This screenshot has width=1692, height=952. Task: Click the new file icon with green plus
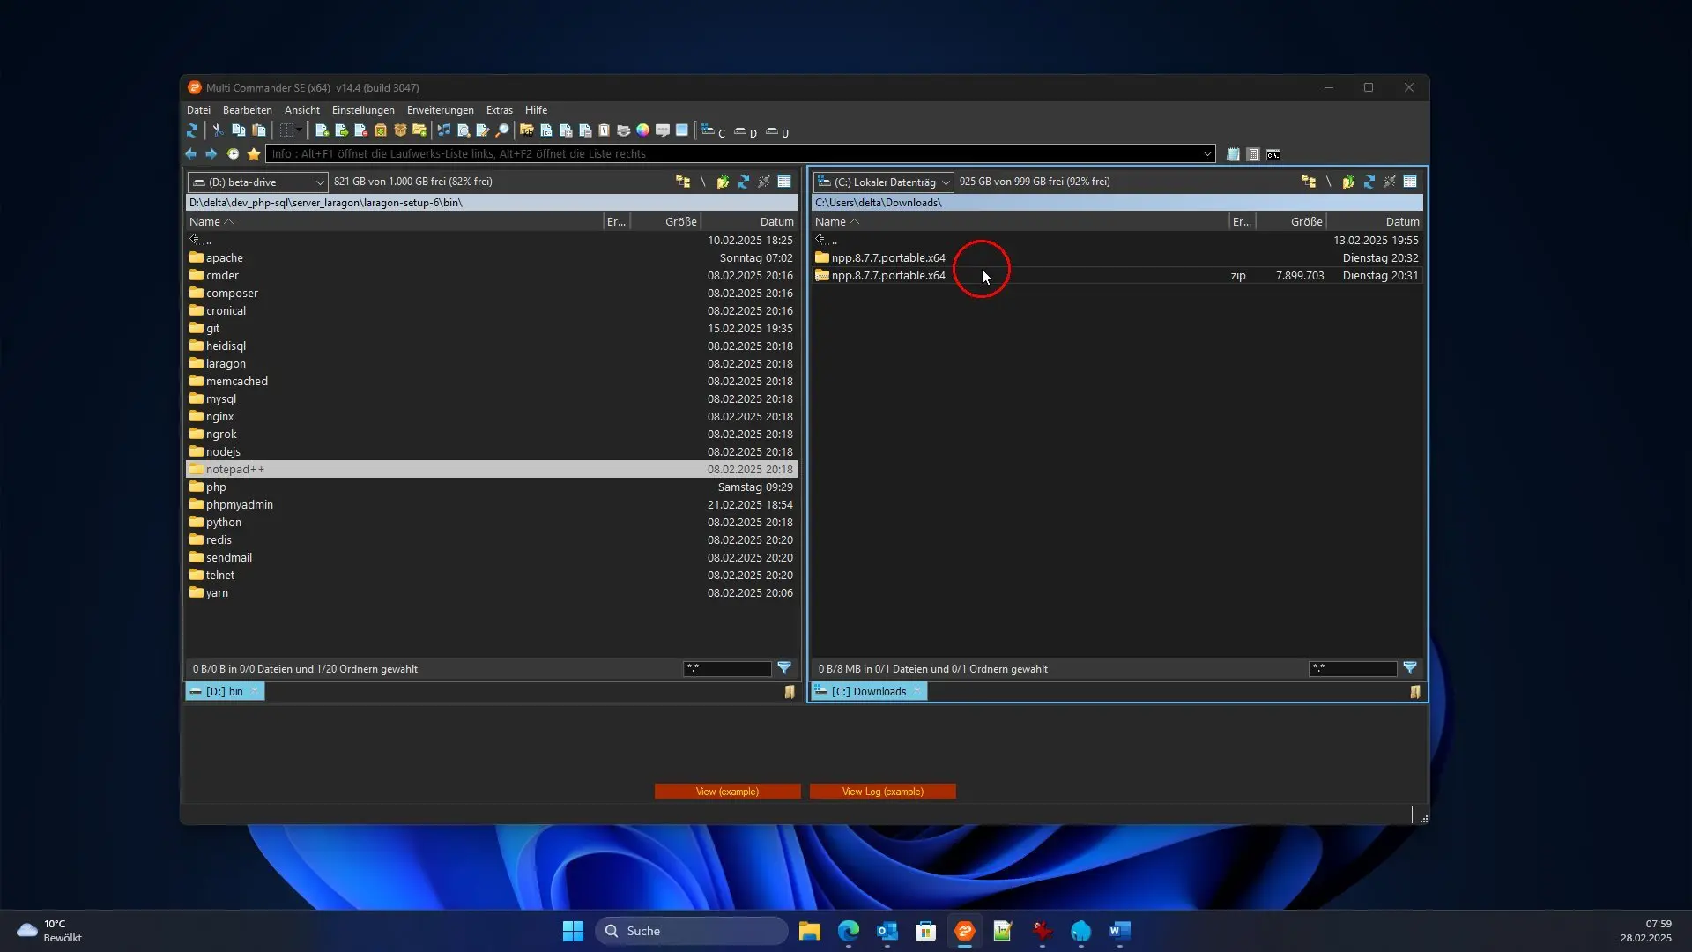pos(323,130)
